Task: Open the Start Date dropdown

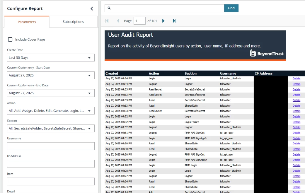Action: 51,75
